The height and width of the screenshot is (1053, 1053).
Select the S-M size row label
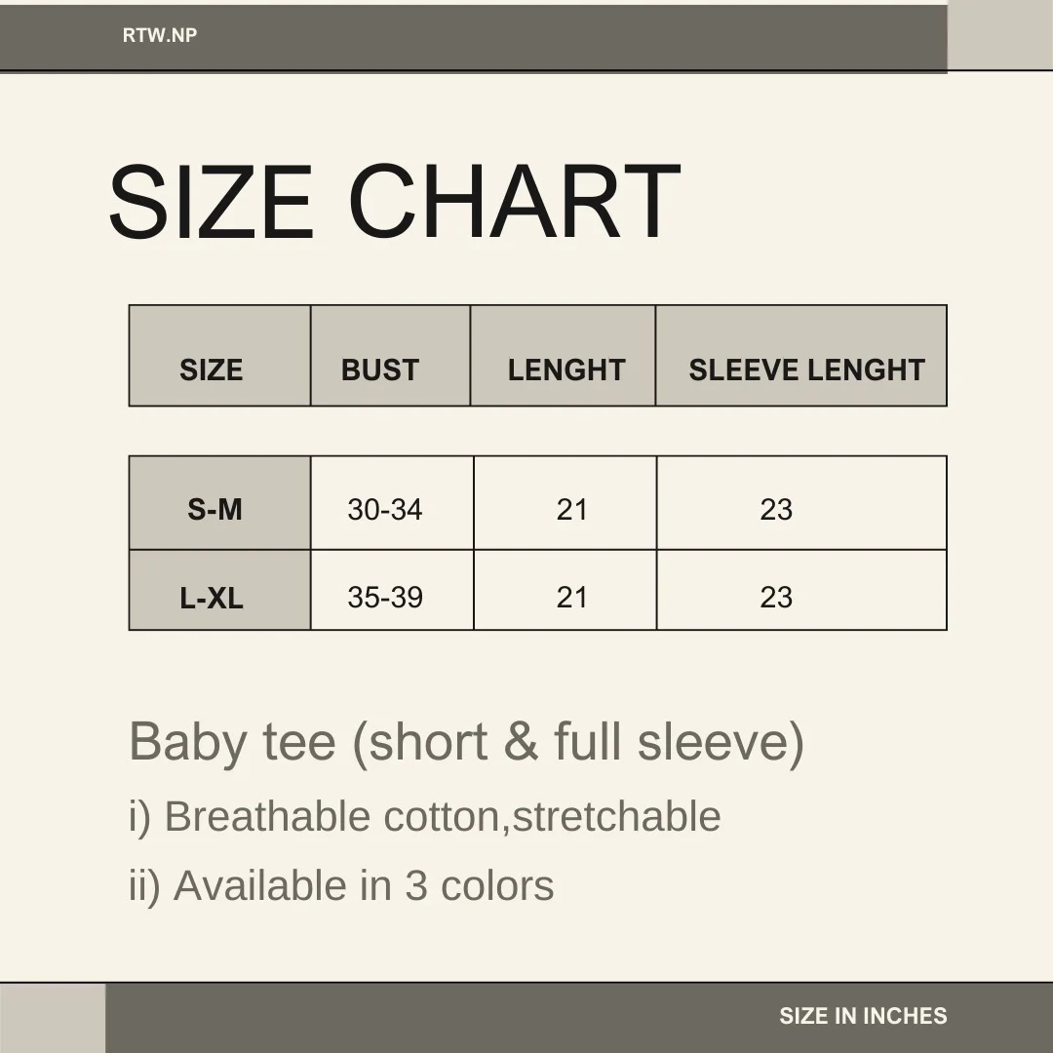coord(214,509)
